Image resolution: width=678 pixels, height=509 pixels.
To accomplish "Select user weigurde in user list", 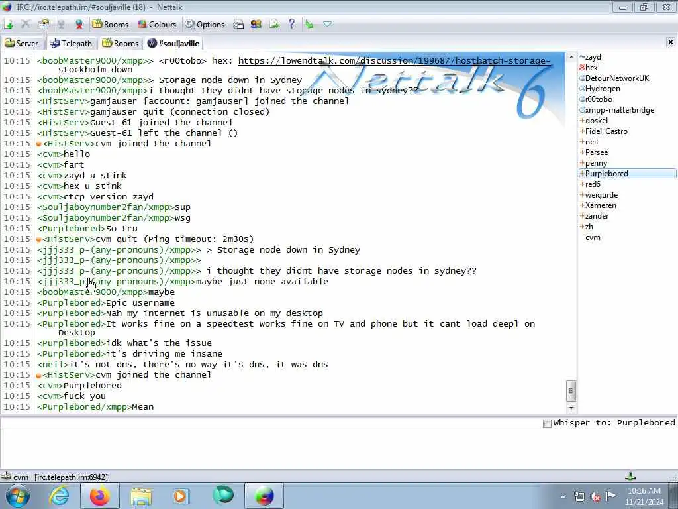I will pos(601,195).
